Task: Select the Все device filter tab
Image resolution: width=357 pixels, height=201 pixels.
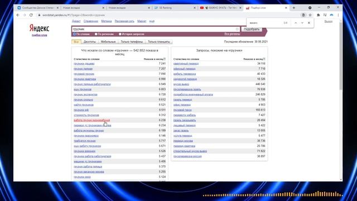Action: coord(76,42)
